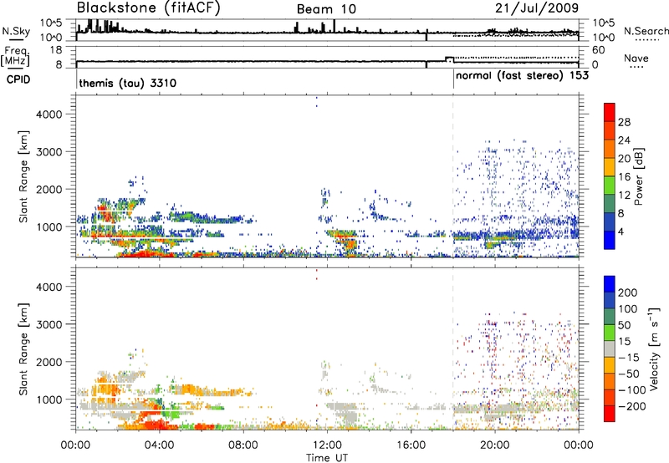Image resolution: width=669 pixels, height=463 pixels.
Task: Click the frequency step near 18:00 in Freq plot
Action: tap(449, 59)
